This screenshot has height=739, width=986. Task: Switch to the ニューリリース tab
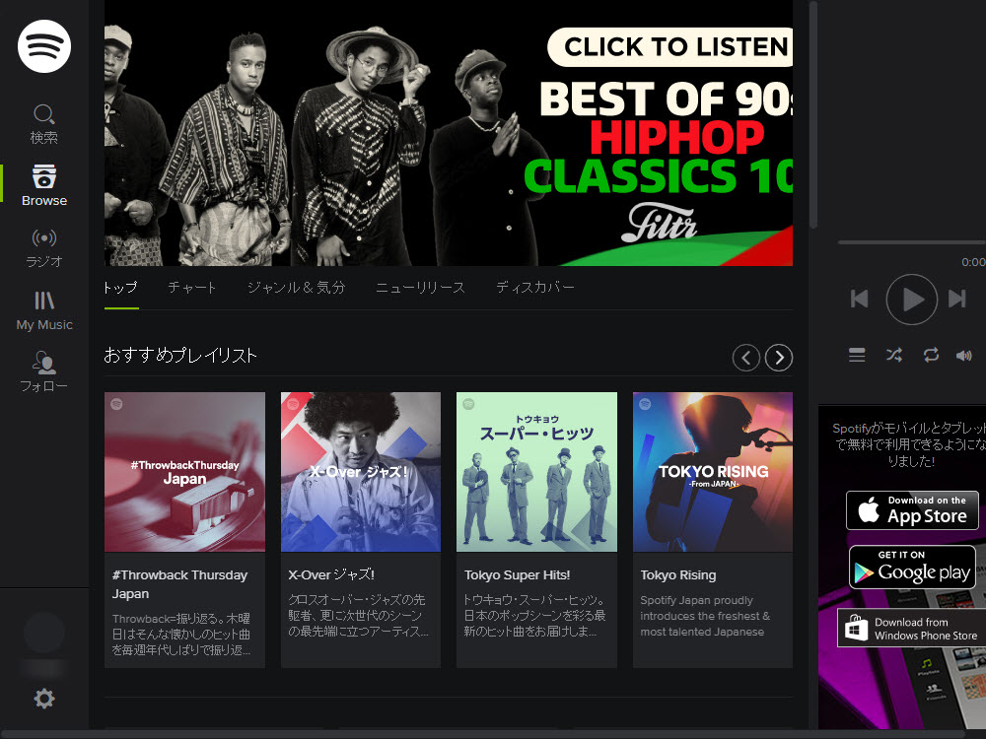tap(420, 288)
